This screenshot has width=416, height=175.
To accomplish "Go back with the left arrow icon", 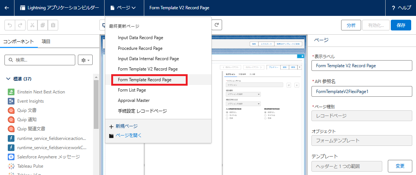I will click(x=7, y=8).
